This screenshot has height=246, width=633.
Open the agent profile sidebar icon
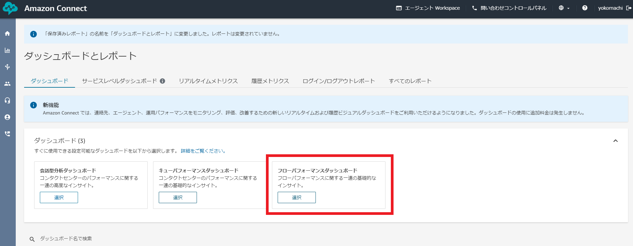click(7, 117)
